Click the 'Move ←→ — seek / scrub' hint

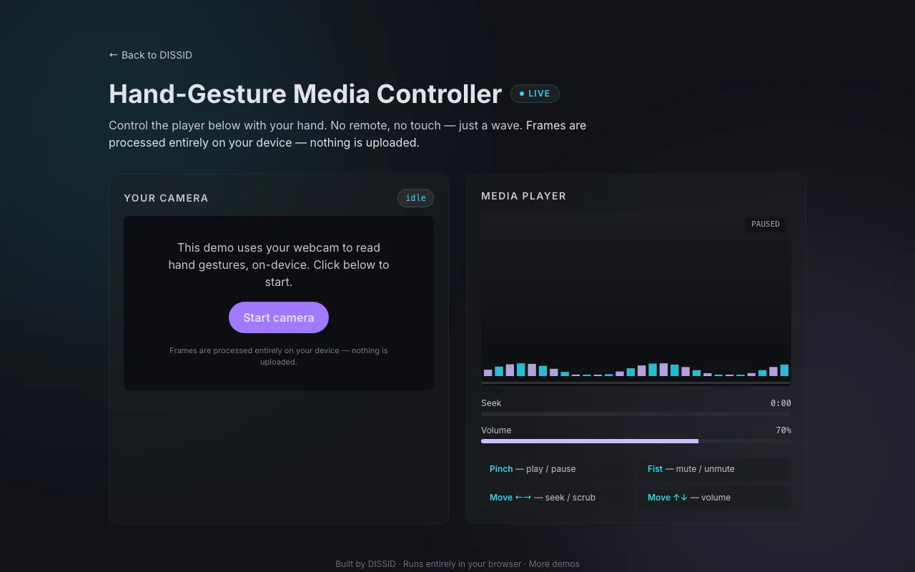point(557,498)
